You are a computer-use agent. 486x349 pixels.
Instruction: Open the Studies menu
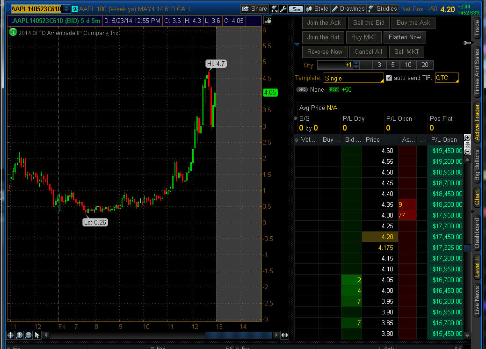pos(383,9)
